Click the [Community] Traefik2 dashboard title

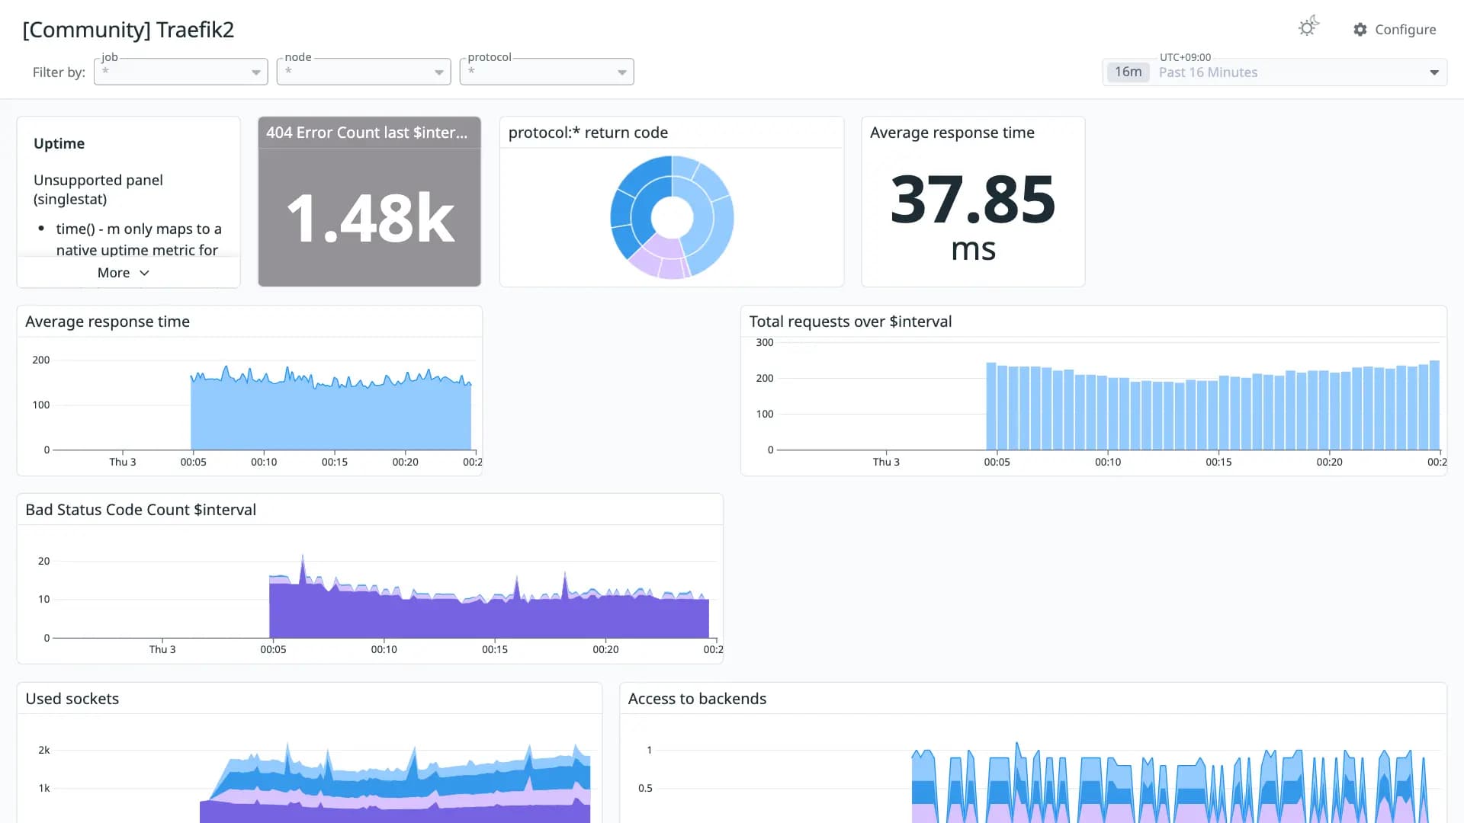(x=128, y=30)
